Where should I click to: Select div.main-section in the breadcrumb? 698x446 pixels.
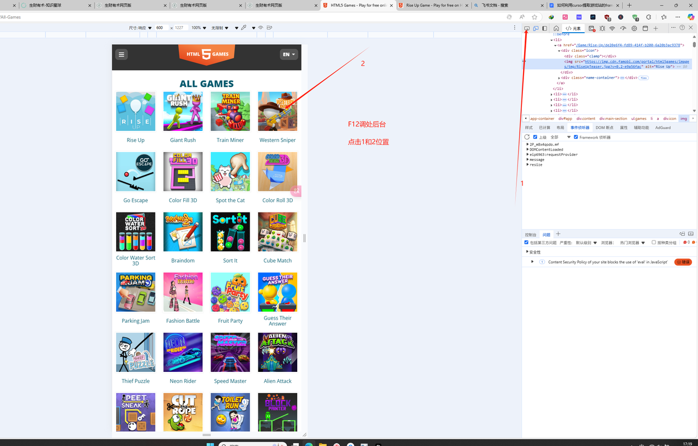click(613, 118)
